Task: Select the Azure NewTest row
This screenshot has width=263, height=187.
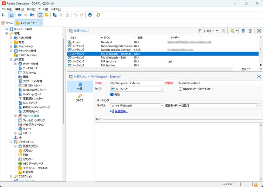Action: click(105, 42)
